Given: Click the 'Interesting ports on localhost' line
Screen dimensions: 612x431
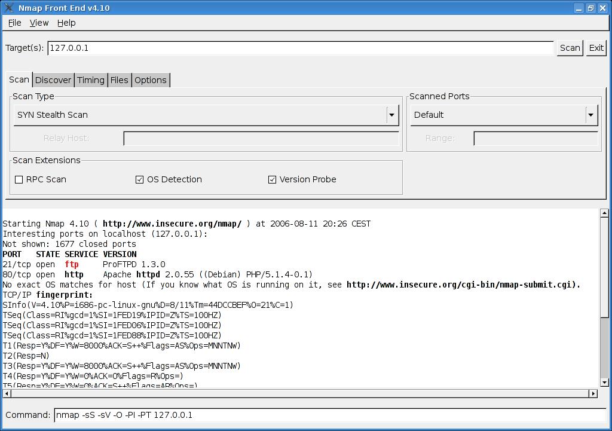Looking at the screenshot, I should coord(105,234).
